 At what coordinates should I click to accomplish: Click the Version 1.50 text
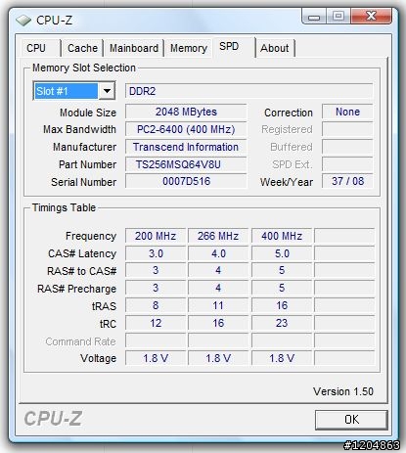(x=343, y=391)
